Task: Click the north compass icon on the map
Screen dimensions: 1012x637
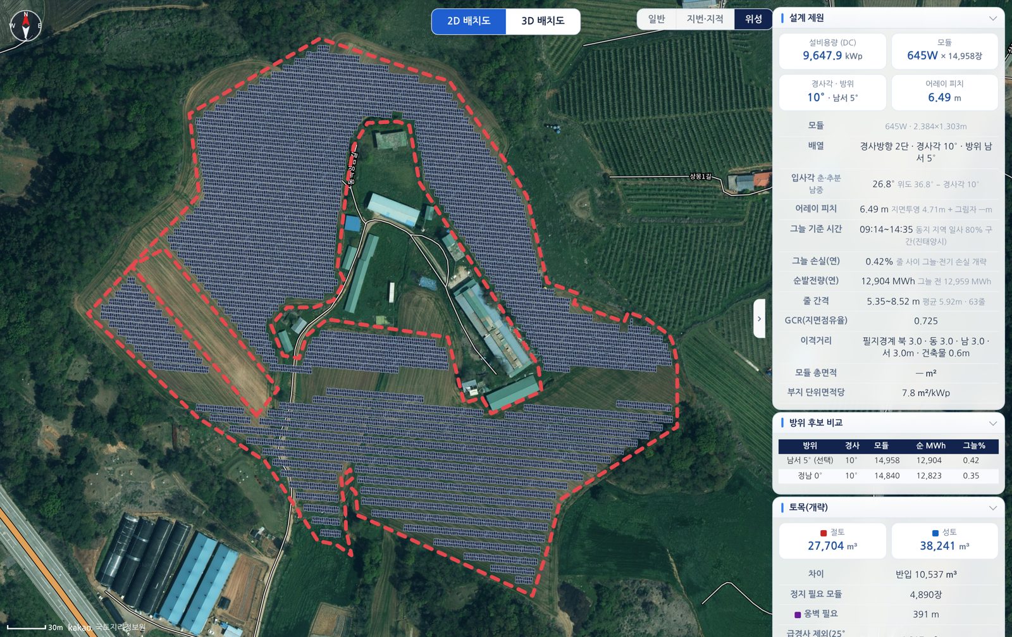Action: (x=26, y=26)
